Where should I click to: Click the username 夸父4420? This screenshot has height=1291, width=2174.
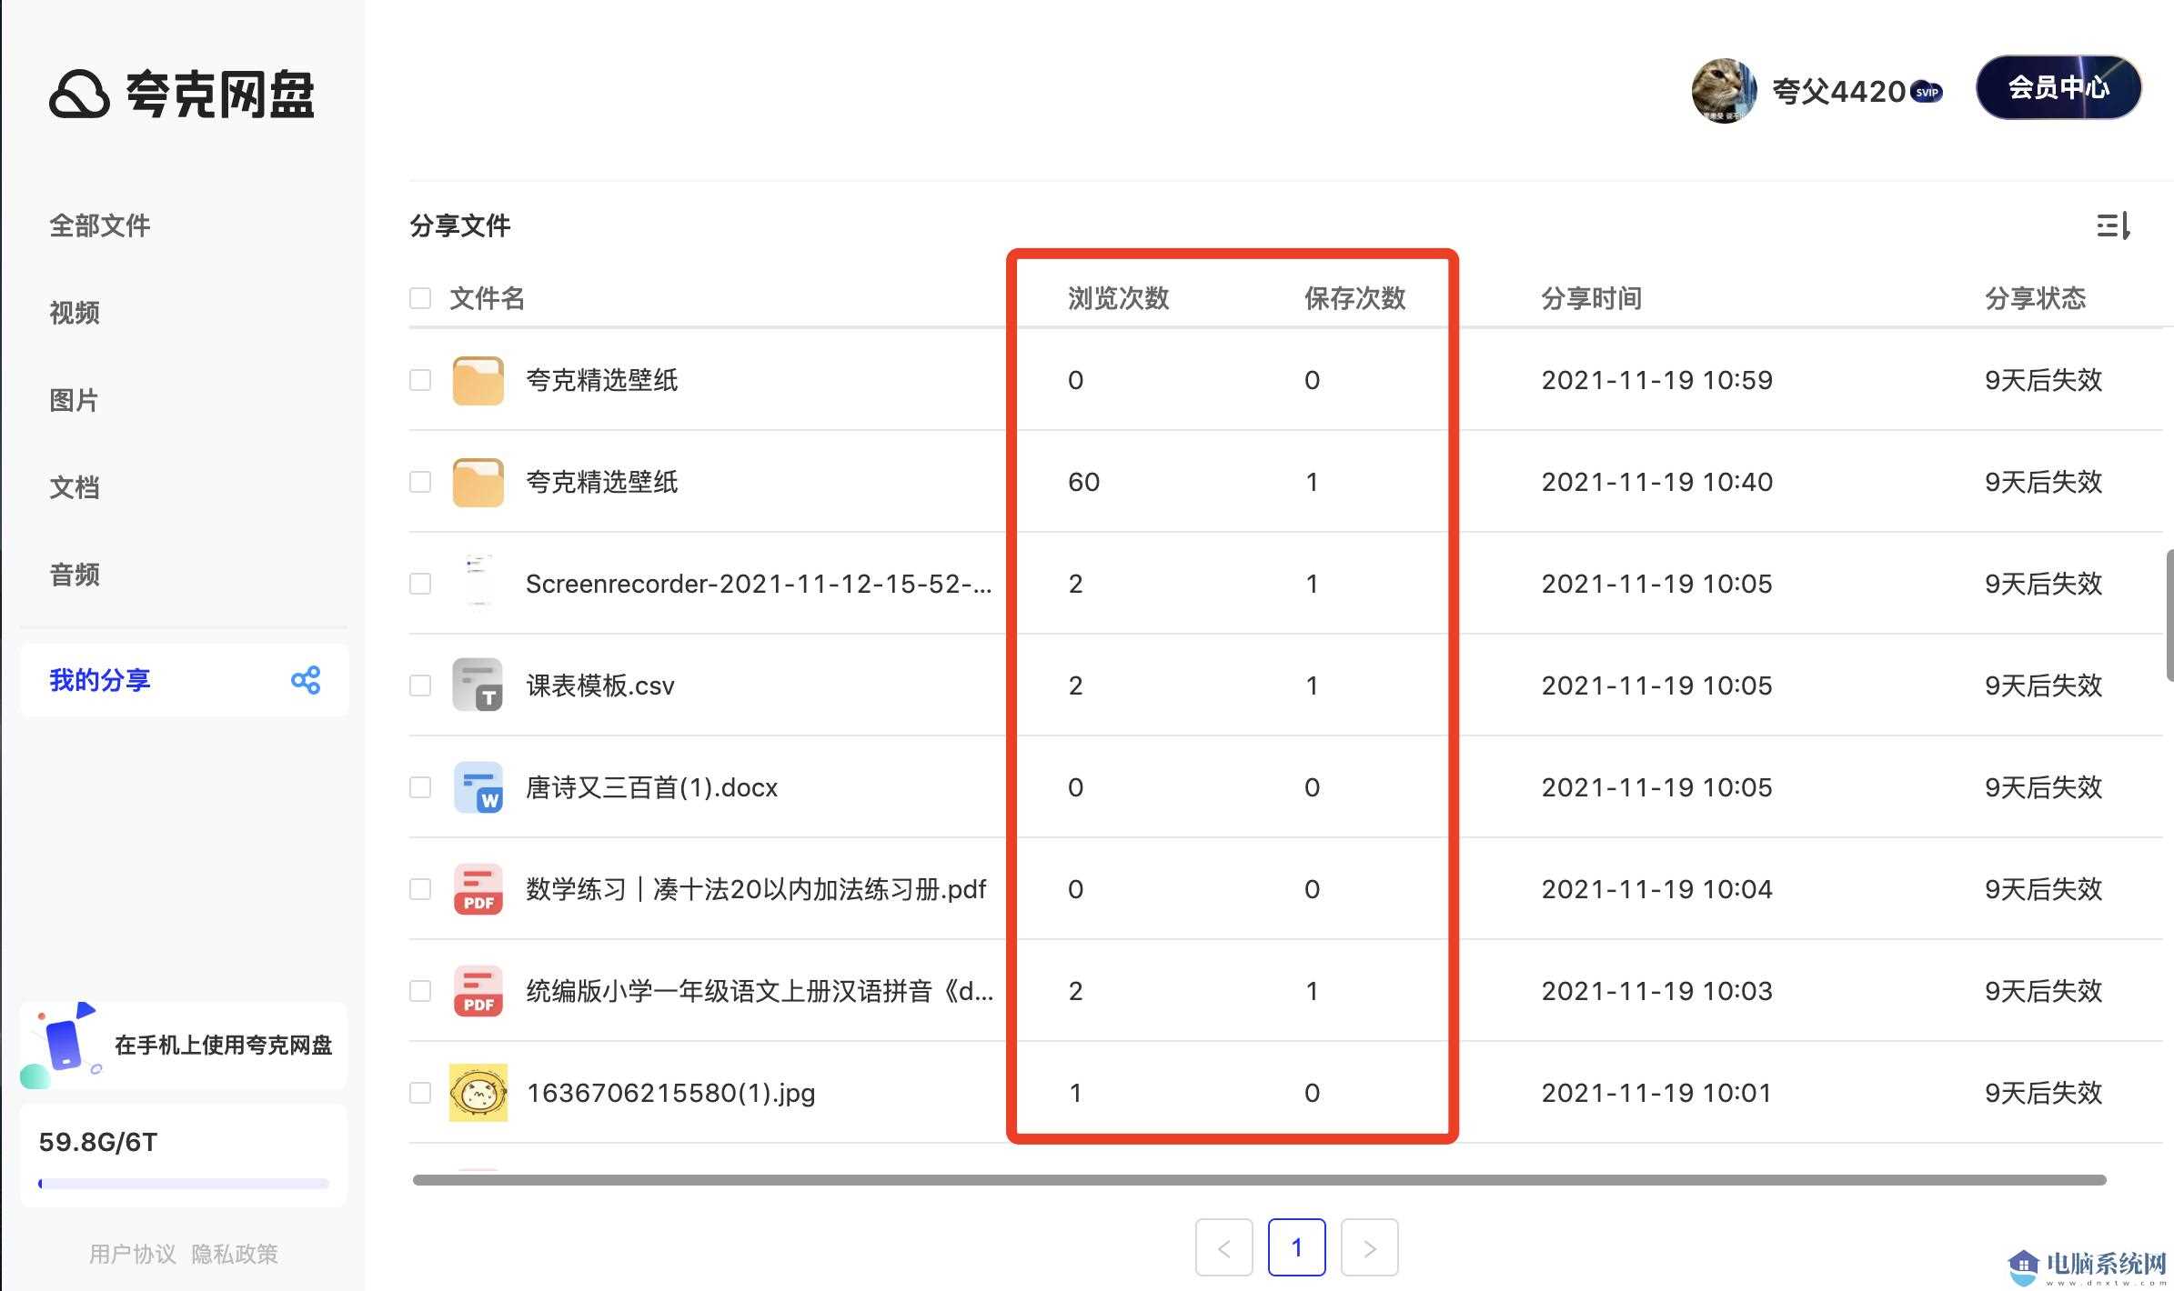click(x=1838, y=92)
